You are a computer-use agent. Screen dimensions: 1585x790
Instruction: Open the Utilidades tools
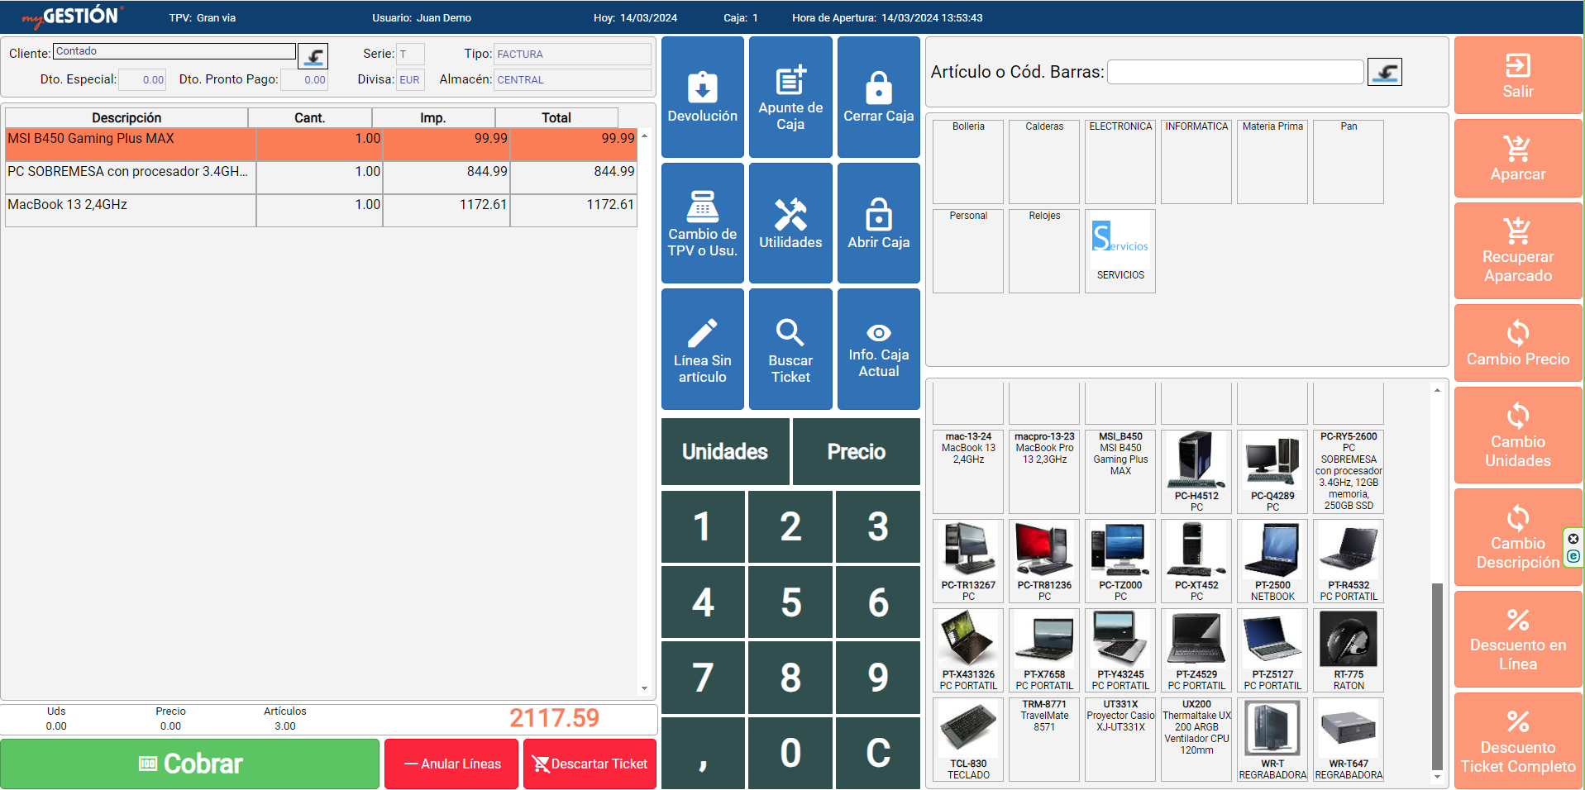tap(790, 223)
